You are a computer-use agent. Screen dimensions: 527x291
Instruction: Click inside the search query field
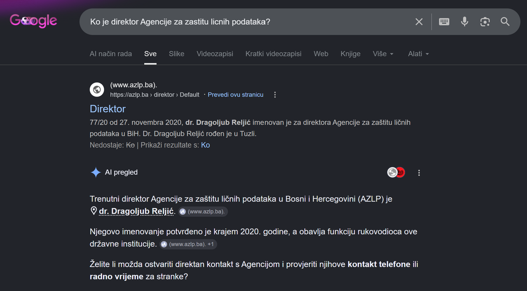247,22
